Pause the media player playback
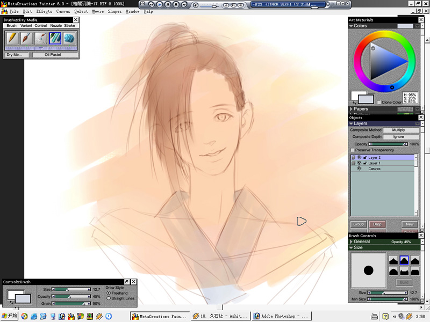430x322 pixels. tap(168, 4)
